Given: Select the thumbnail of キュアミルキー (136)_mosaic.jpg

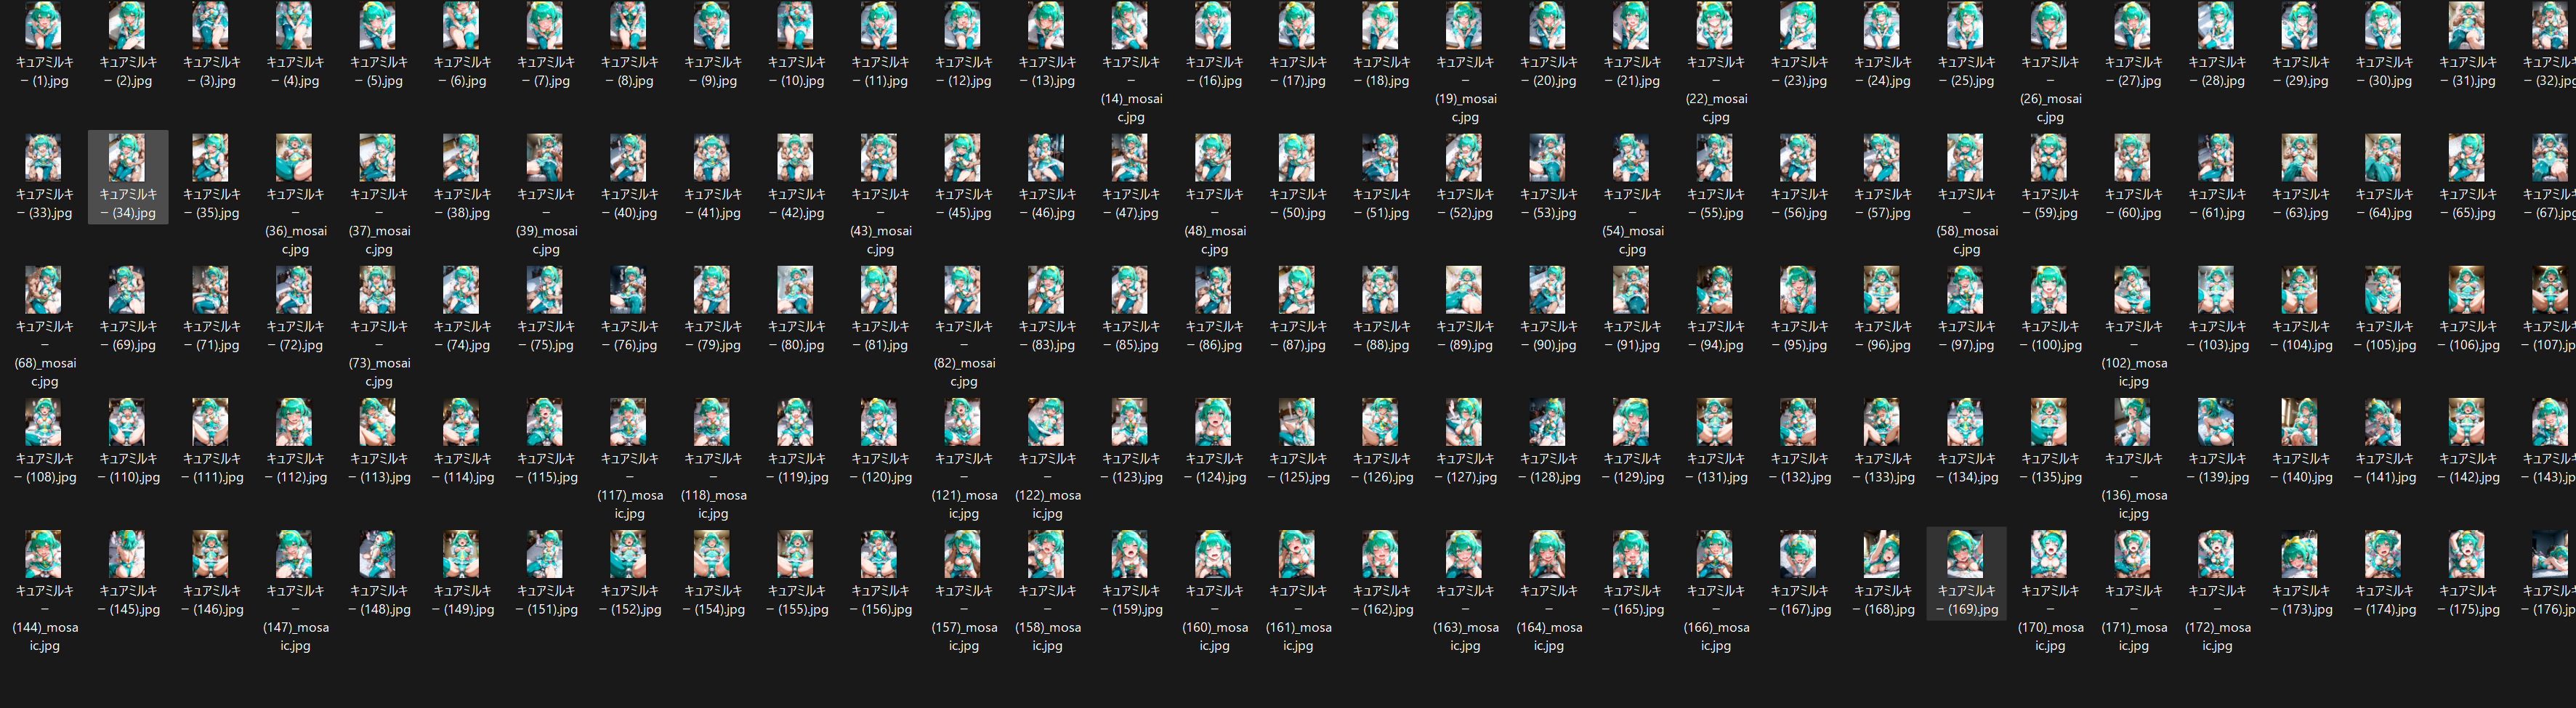Looking at the screenshot, I should coord(2133,422).
